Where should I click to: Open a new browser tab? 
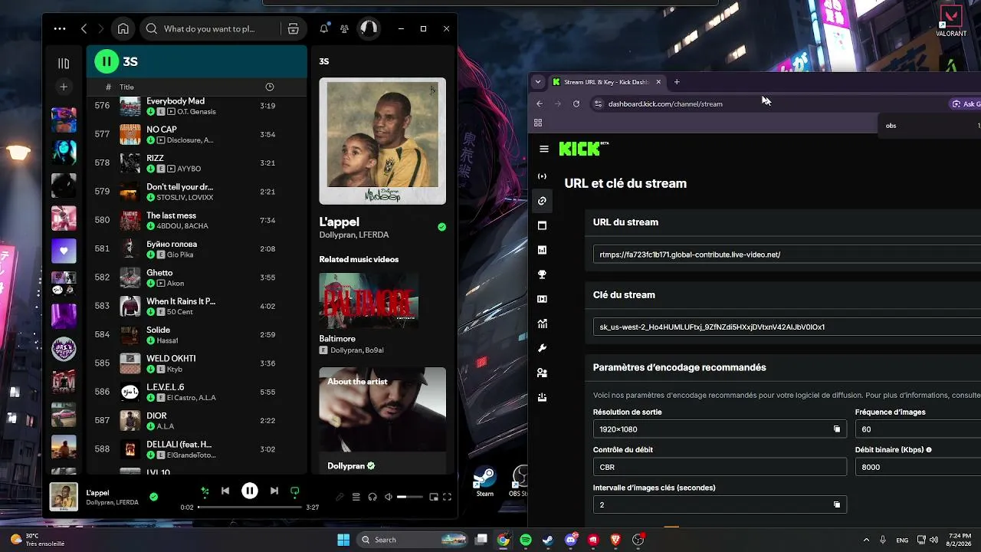tap(676, 82)
